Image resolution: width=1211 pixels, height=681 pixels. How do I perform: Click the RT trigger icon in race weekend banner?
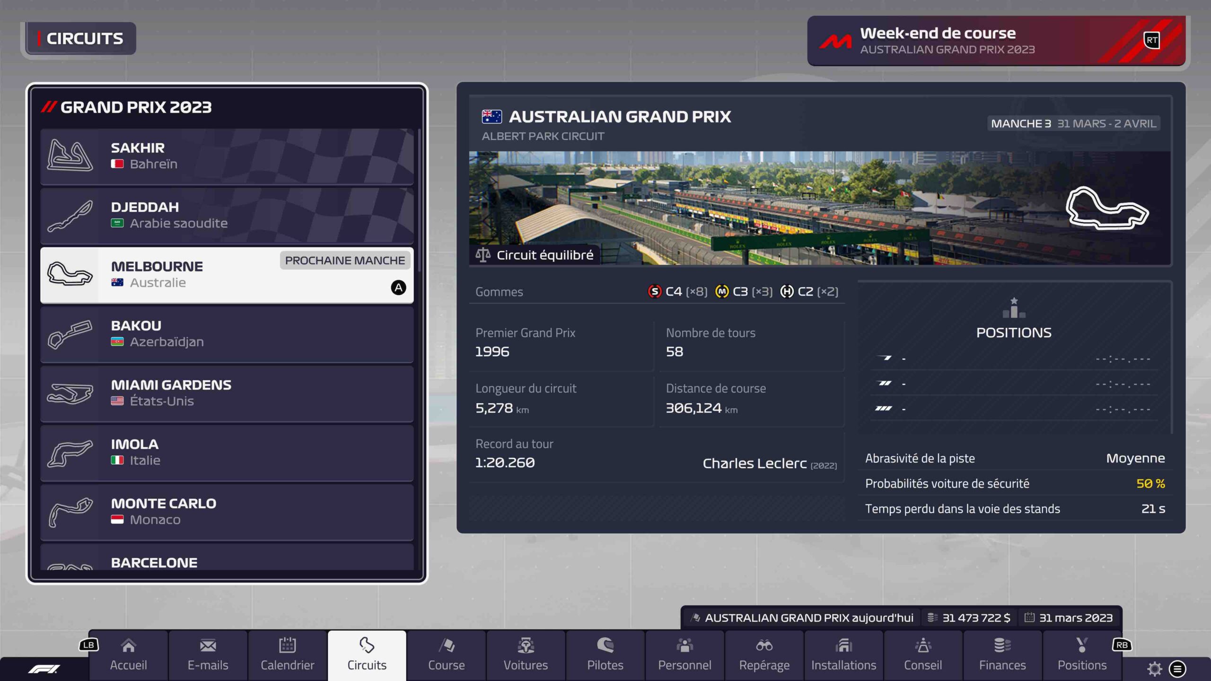pos(1152,40)
